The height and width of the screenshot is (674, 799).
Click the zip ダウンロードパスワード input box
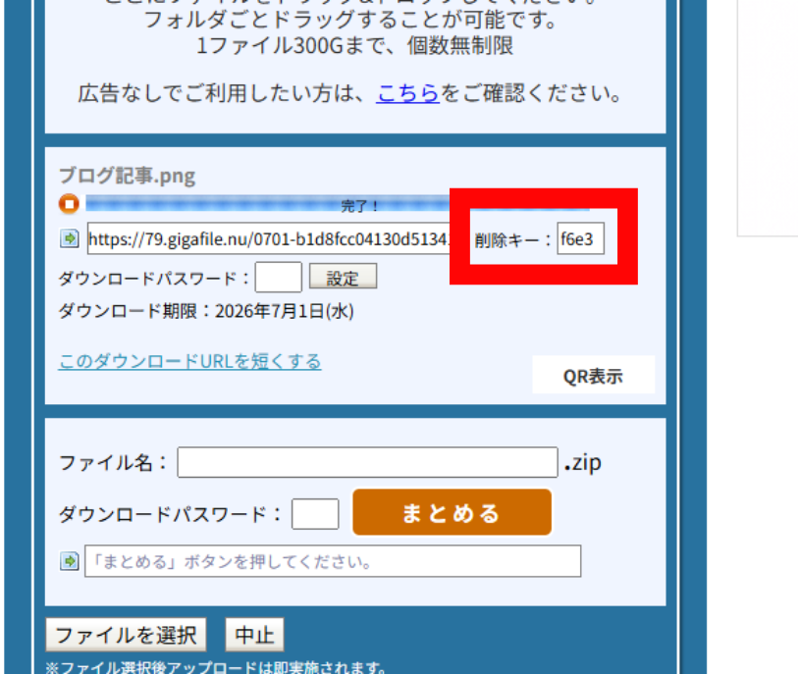pyautogui.click(x=315, y=514)
